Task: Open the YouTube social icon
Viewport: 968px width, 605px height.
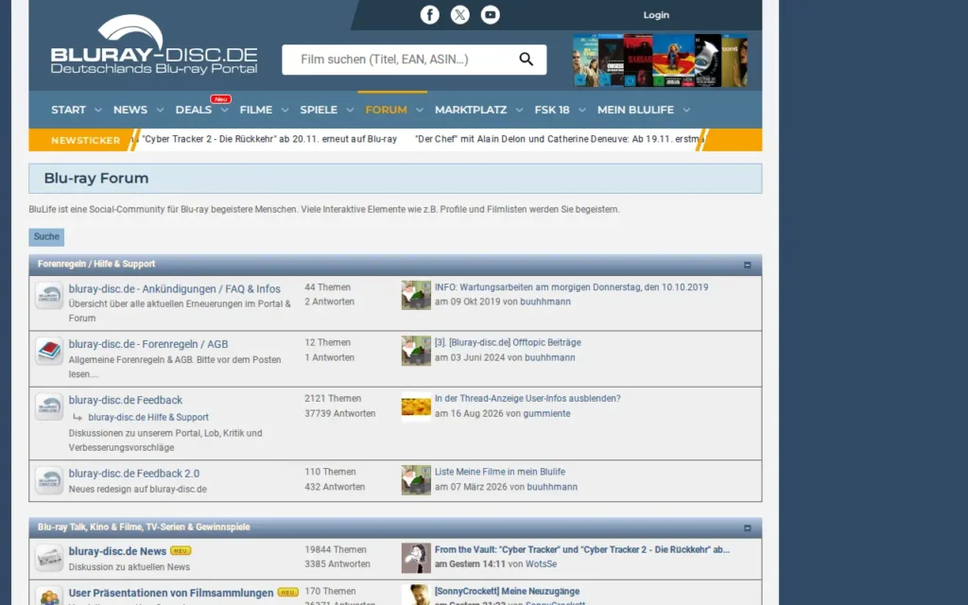Action: pos(491,15)
